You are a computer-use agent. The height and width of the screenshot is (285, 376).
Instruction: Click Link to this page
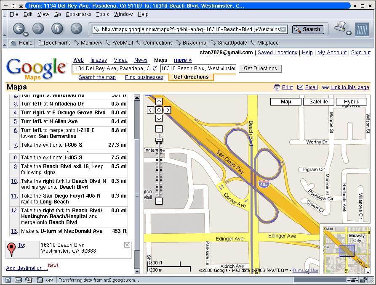pyautogui.click(x=349, y=87)
